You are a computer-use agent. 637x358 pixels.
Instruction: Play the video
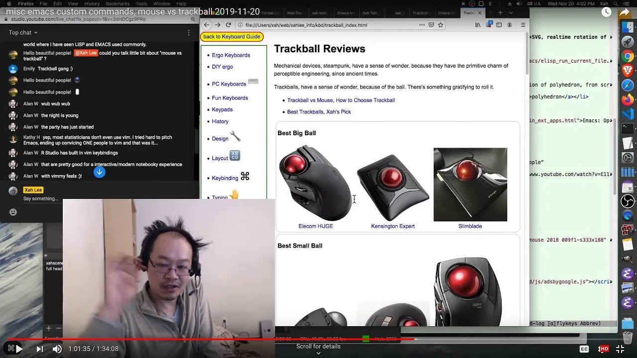pyautogui.click(x=19, y=349)
